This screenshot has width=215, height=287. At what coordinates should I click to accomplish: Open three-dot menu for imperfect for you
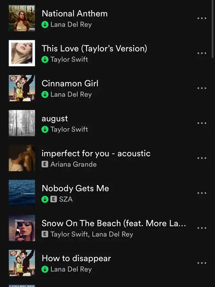coord(202,158)
